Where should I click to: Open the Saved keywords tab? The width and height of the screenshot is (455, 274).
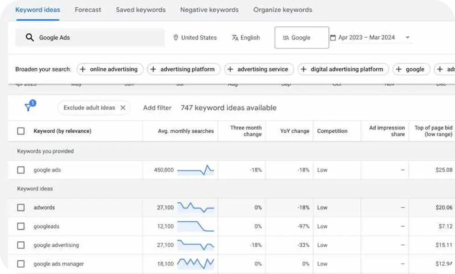point(141,10)
